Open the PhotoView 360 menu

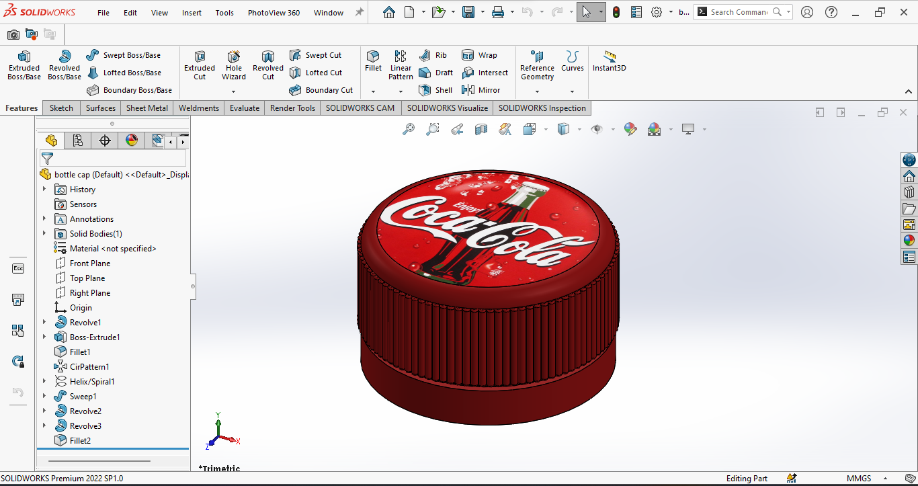[274, 13]
